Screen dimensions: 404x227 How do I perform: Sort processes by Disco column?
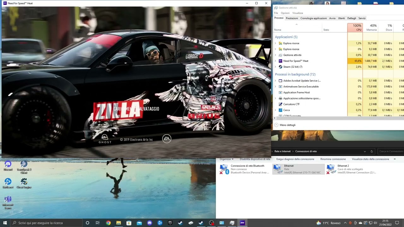(x=386, y=27)
